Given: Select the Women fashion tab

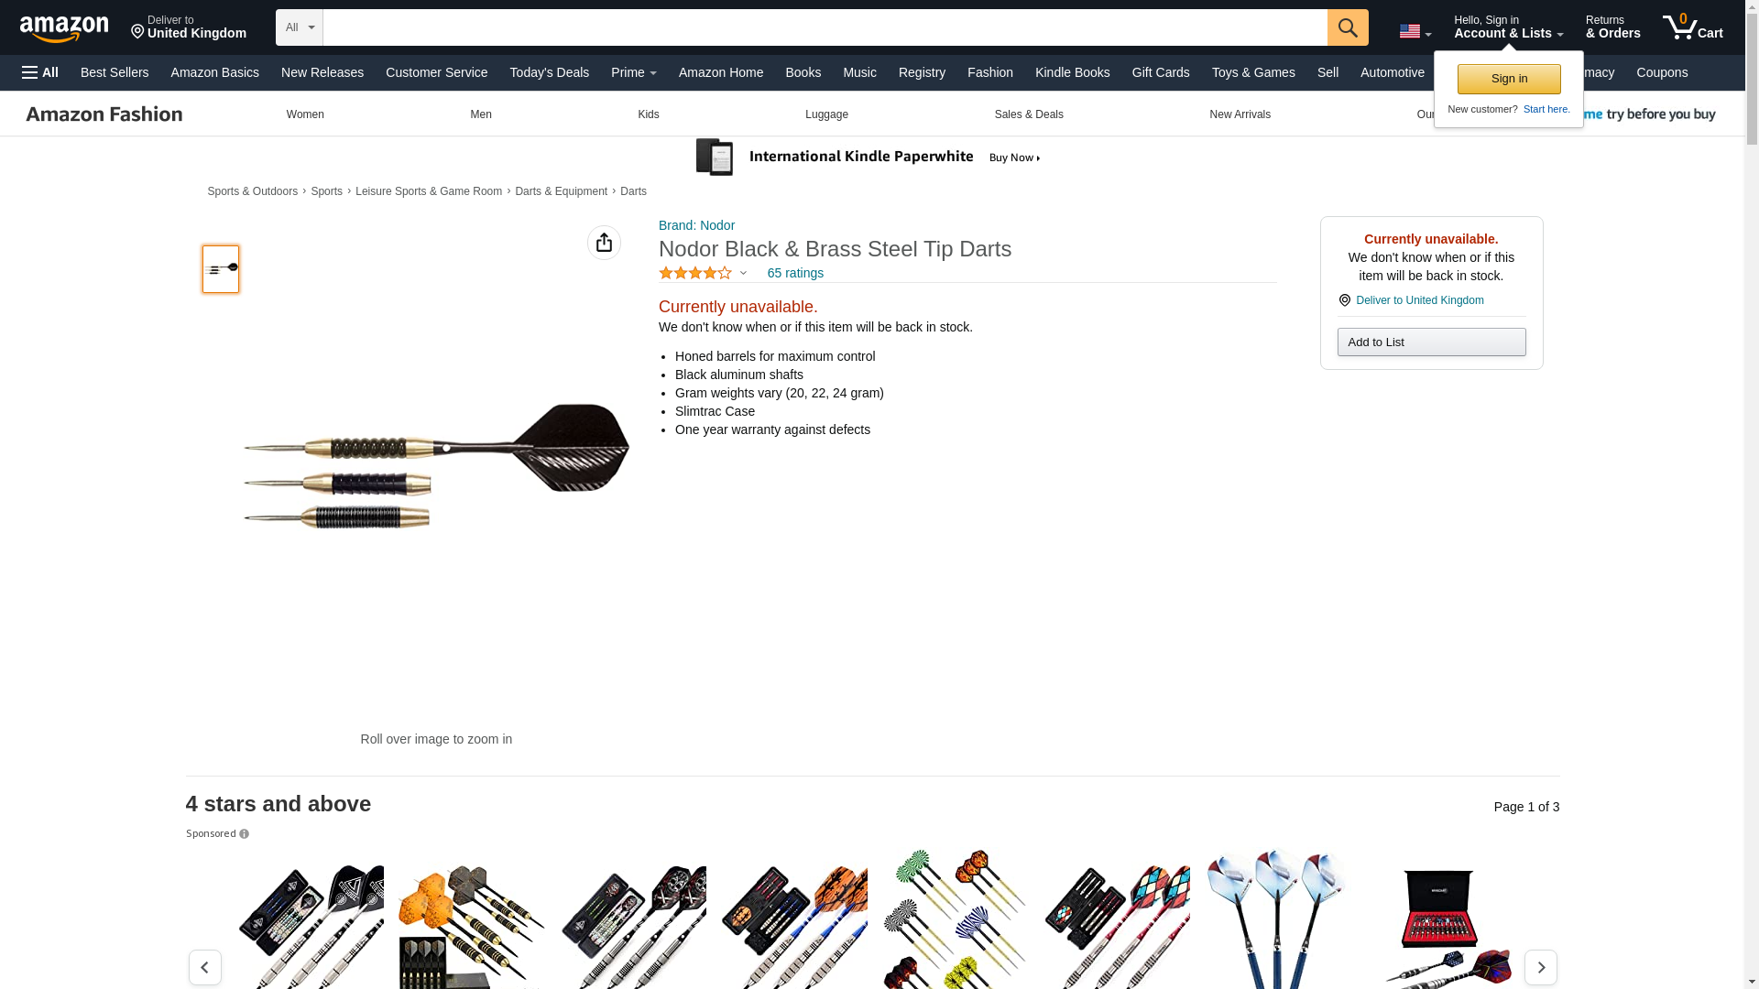Looking at the screenshot, I should [x=305, y=114].
